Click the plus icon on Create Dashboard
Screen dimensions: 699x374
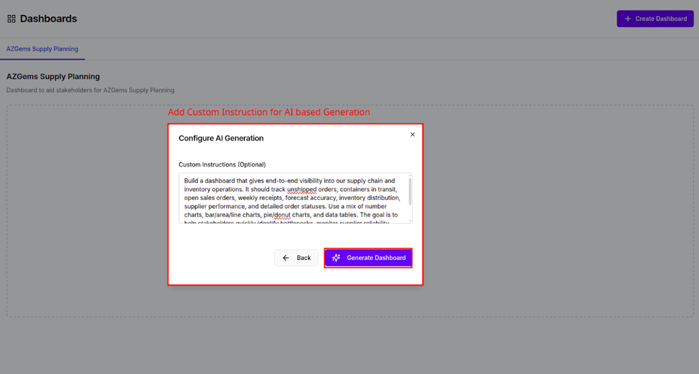tap(628, 18)
